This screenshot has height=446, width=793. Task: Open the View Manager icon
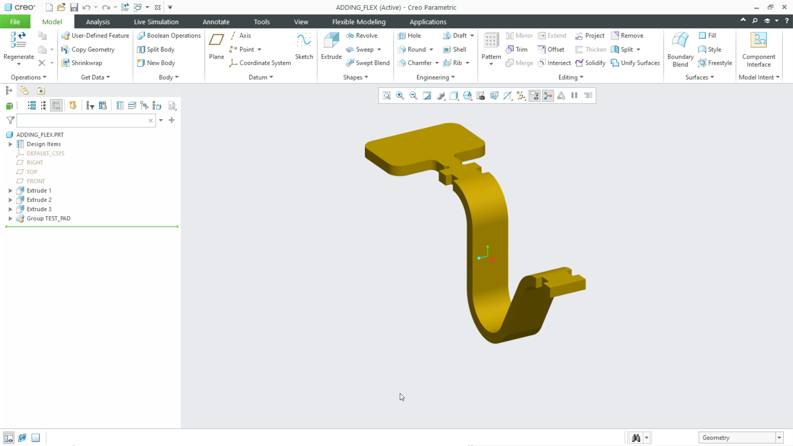[x=481, y=96]
